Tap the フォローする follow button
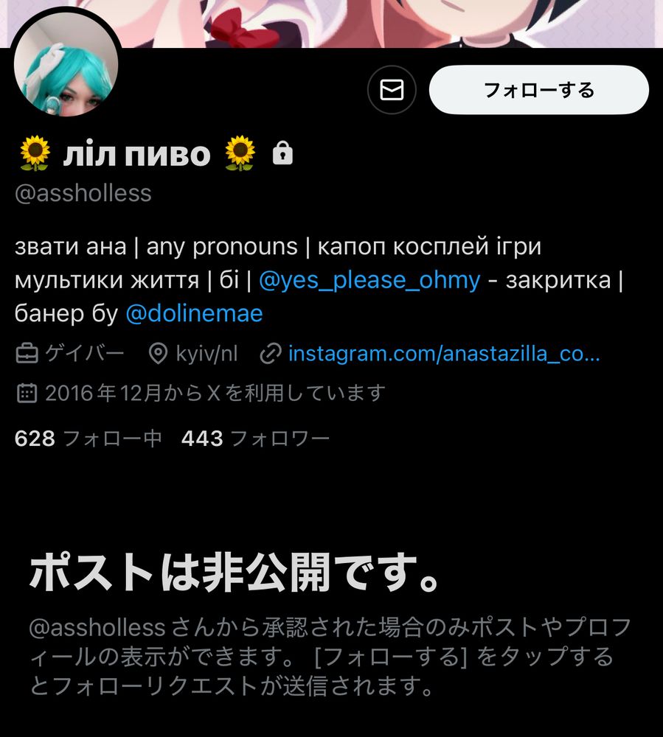Screen dimensions: 663x737 [x=539, y=90]
